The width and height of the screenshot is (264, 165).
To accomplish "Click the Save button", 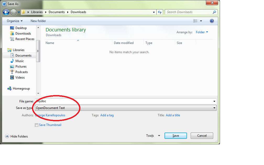I will [x=175, y=136].
